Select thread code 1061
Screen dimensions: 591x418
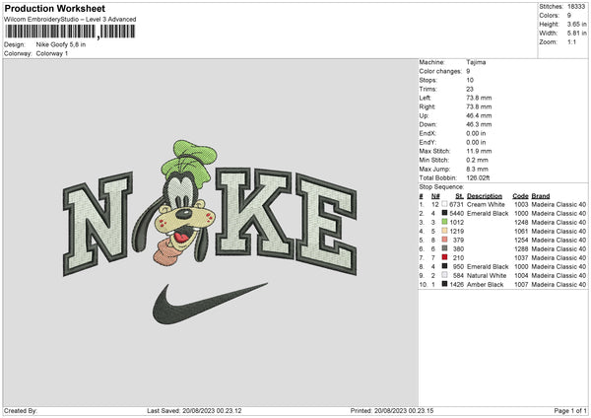point(521,232)
